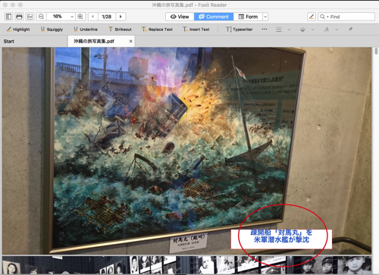Image resolution: width=379 pixels, height=275 pixels.
Task: Expand the dropdown next to Form
Action: pyautogui.click(x=265, y=17)
